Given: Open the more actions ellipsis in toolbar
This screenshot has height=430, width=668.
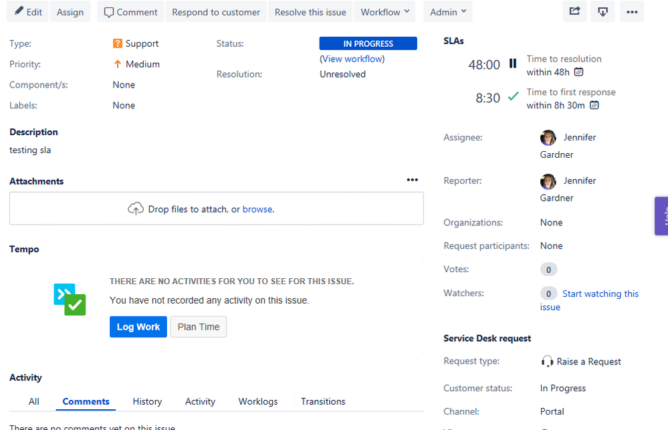Looking at the screenshot, I should click(x=632, y=11).
